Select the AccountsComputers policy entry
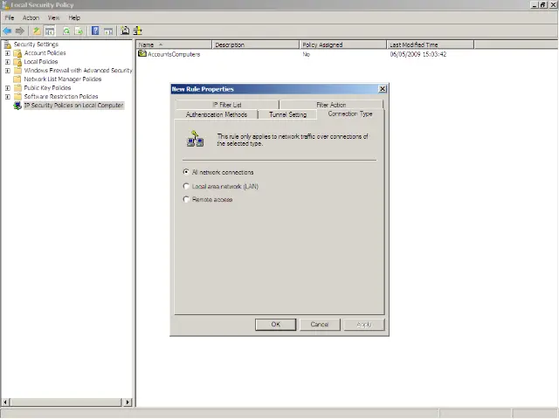Image resolution: width=559 pixels, height=419 pixels. [x=173, y=54]
